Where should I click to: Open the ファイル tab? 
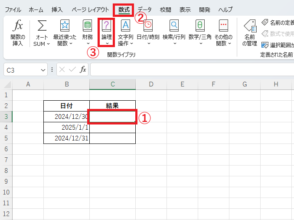click(x=13, y=10)
